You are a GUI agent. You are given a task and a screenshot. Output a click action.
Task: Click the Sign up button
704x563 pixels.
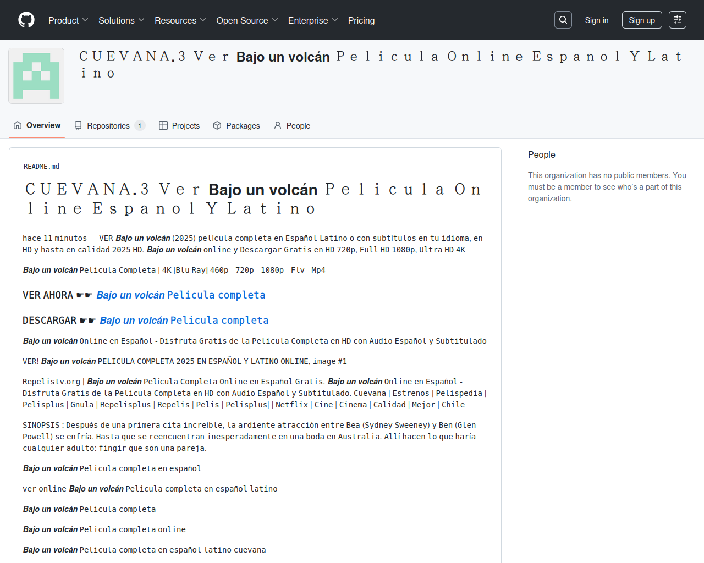pos(642,20)
